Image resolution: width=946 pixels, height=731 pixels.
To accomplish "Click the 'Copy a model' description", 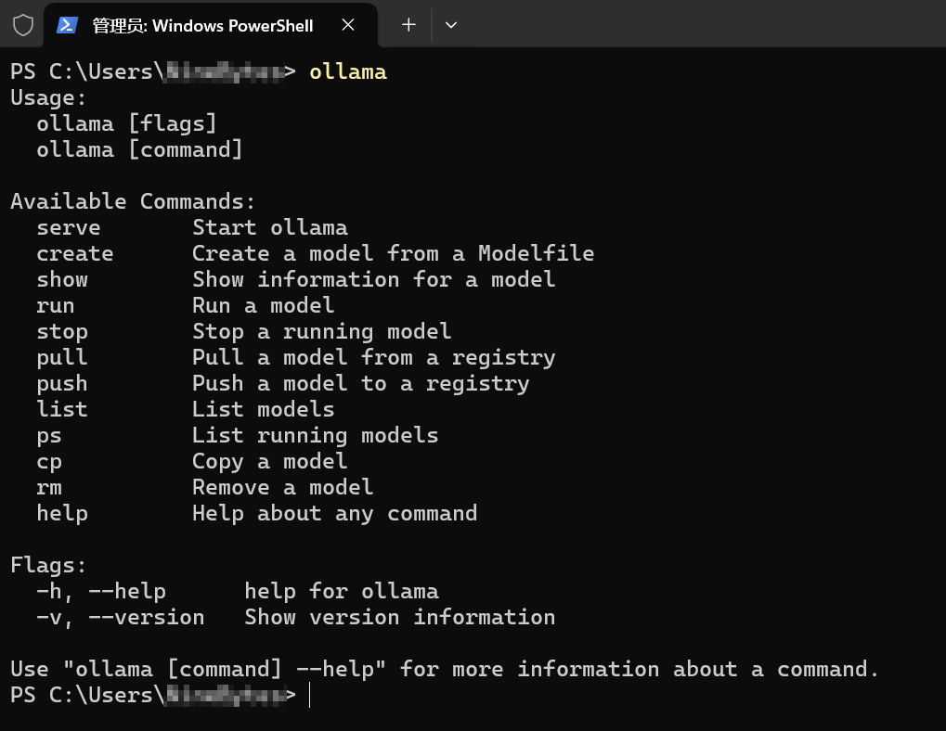I will pyautogui.click(x=269, y=462).
